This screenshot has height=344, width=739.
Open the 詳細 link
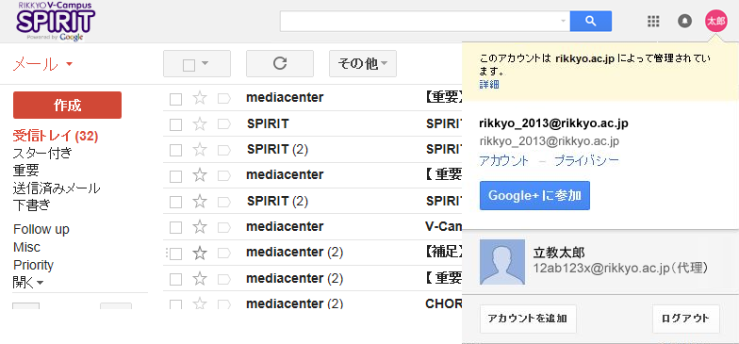pyautogui.click(x=489, y=85)
